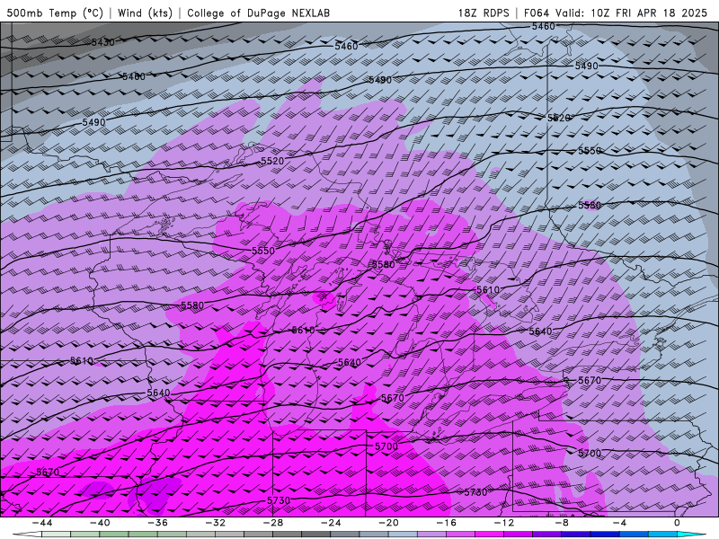Click 'College of DuPage NEXLAB' header text
The image size is (719, 539).
[258, 13]
